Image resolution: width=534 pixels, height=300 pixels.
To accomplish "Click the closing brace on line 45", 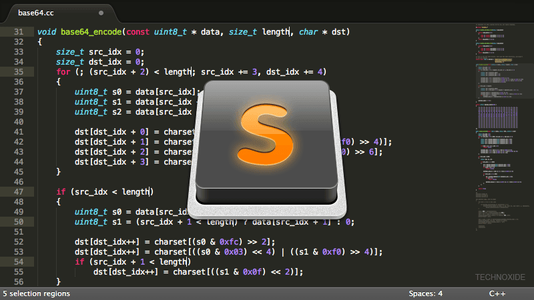I will click(59, 172).
